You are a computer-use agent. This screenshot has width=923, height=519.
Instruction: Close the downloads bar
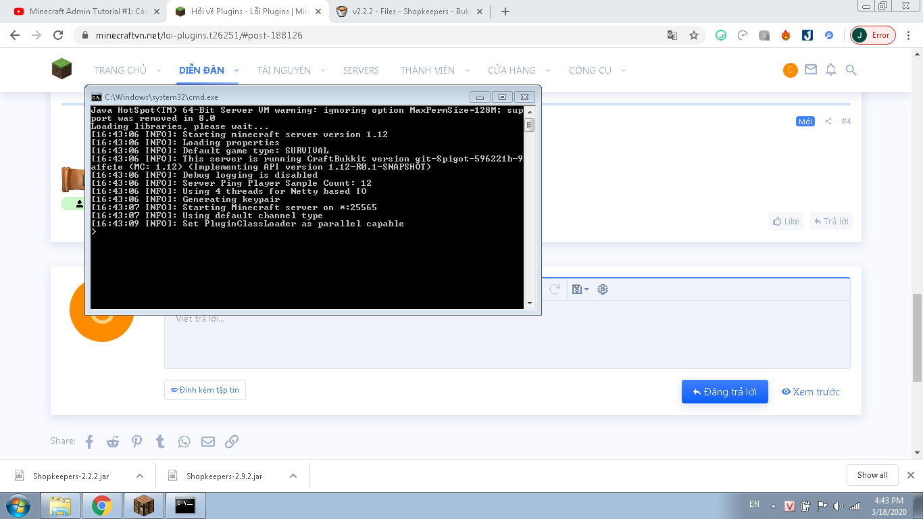(910, 475)
